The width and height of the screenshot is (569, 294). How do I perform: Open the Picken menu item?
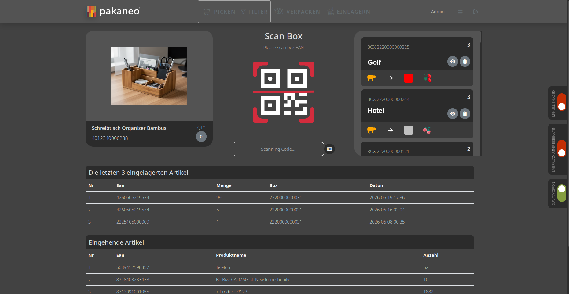pyautogui.click(x=219, y=12)
